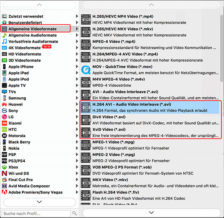Viewport: 224px width, 218px height.
Task: Select the Nokia category
Action: coord(39,148)
